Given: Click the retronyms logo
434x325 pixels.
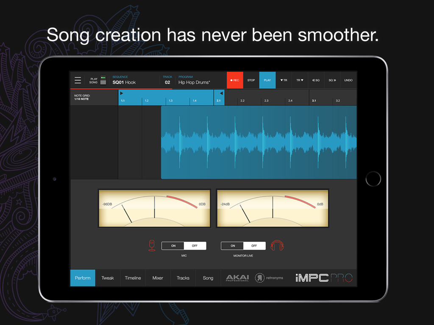Looking at the screenshot, I should pyautogui.click(x=269, y=278).
